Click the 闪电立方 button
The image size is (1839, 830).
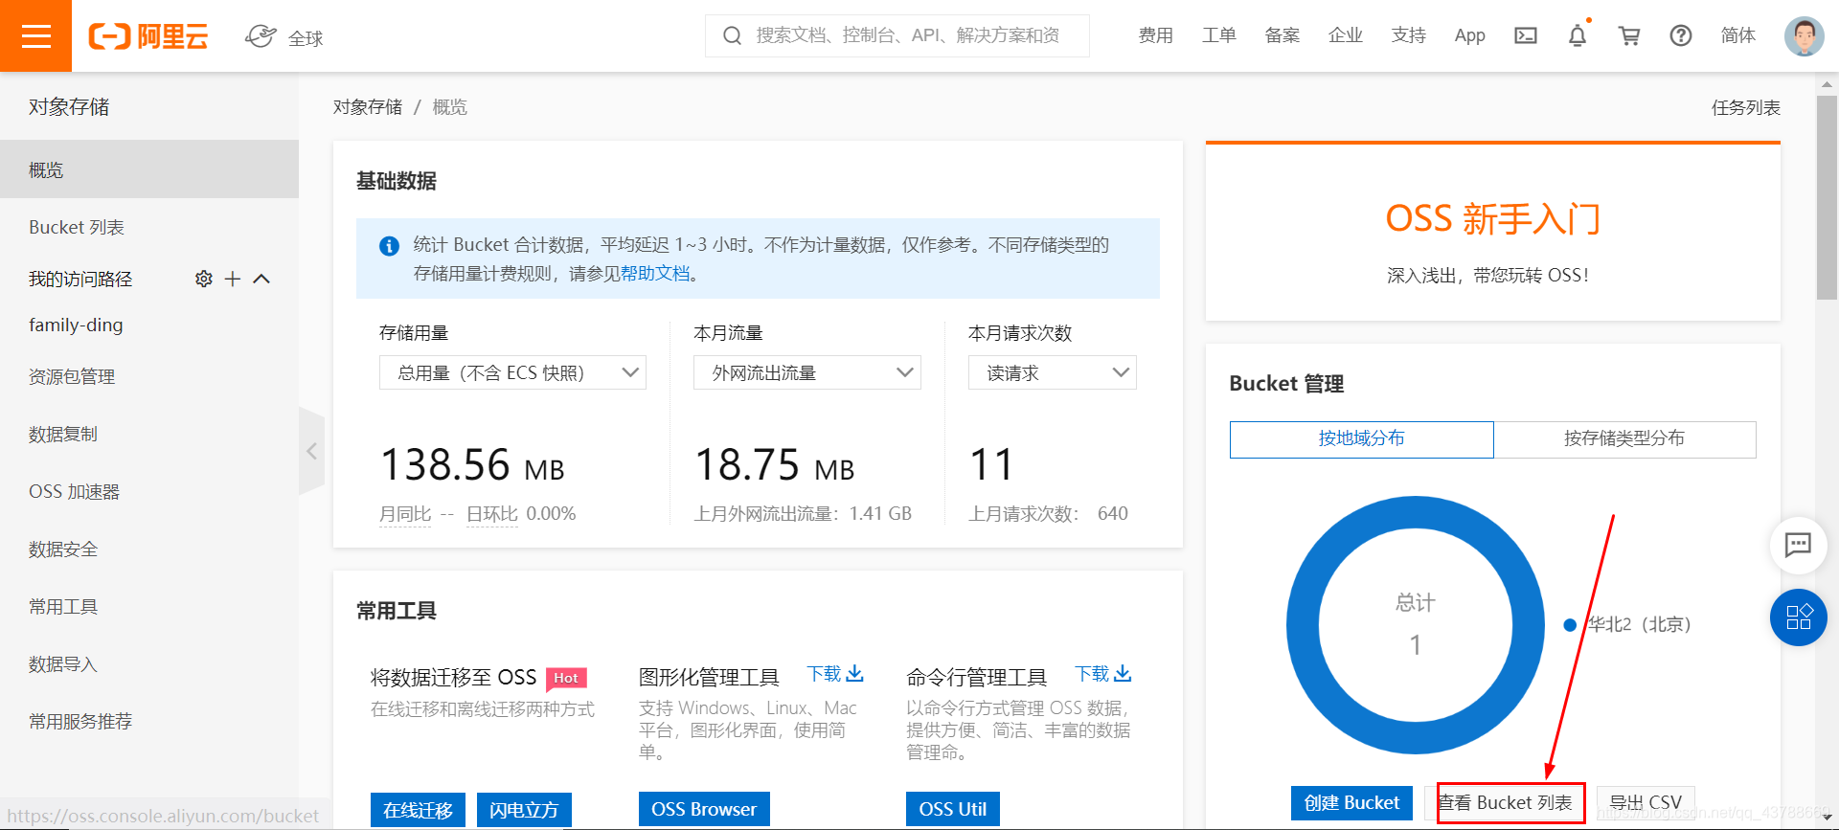point(524,810)
